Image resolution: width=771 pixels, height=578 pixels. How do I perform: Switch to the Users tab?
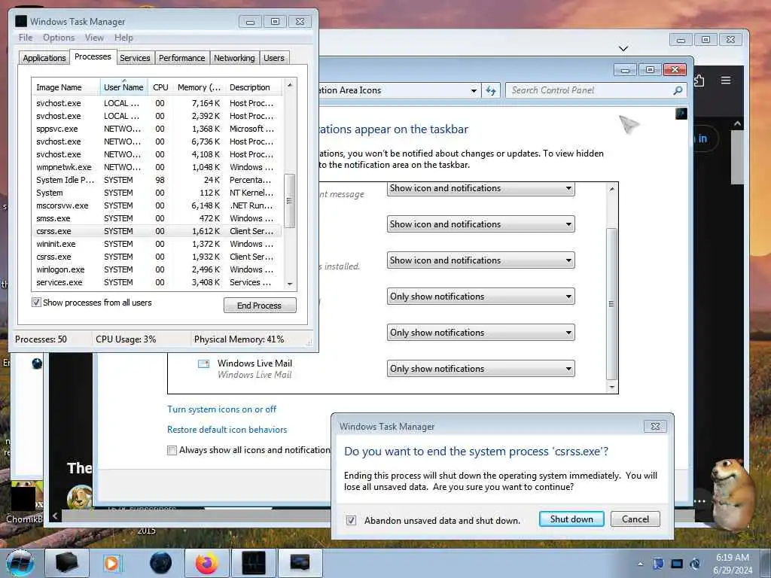pyautogui.click(x=274, y=58)
